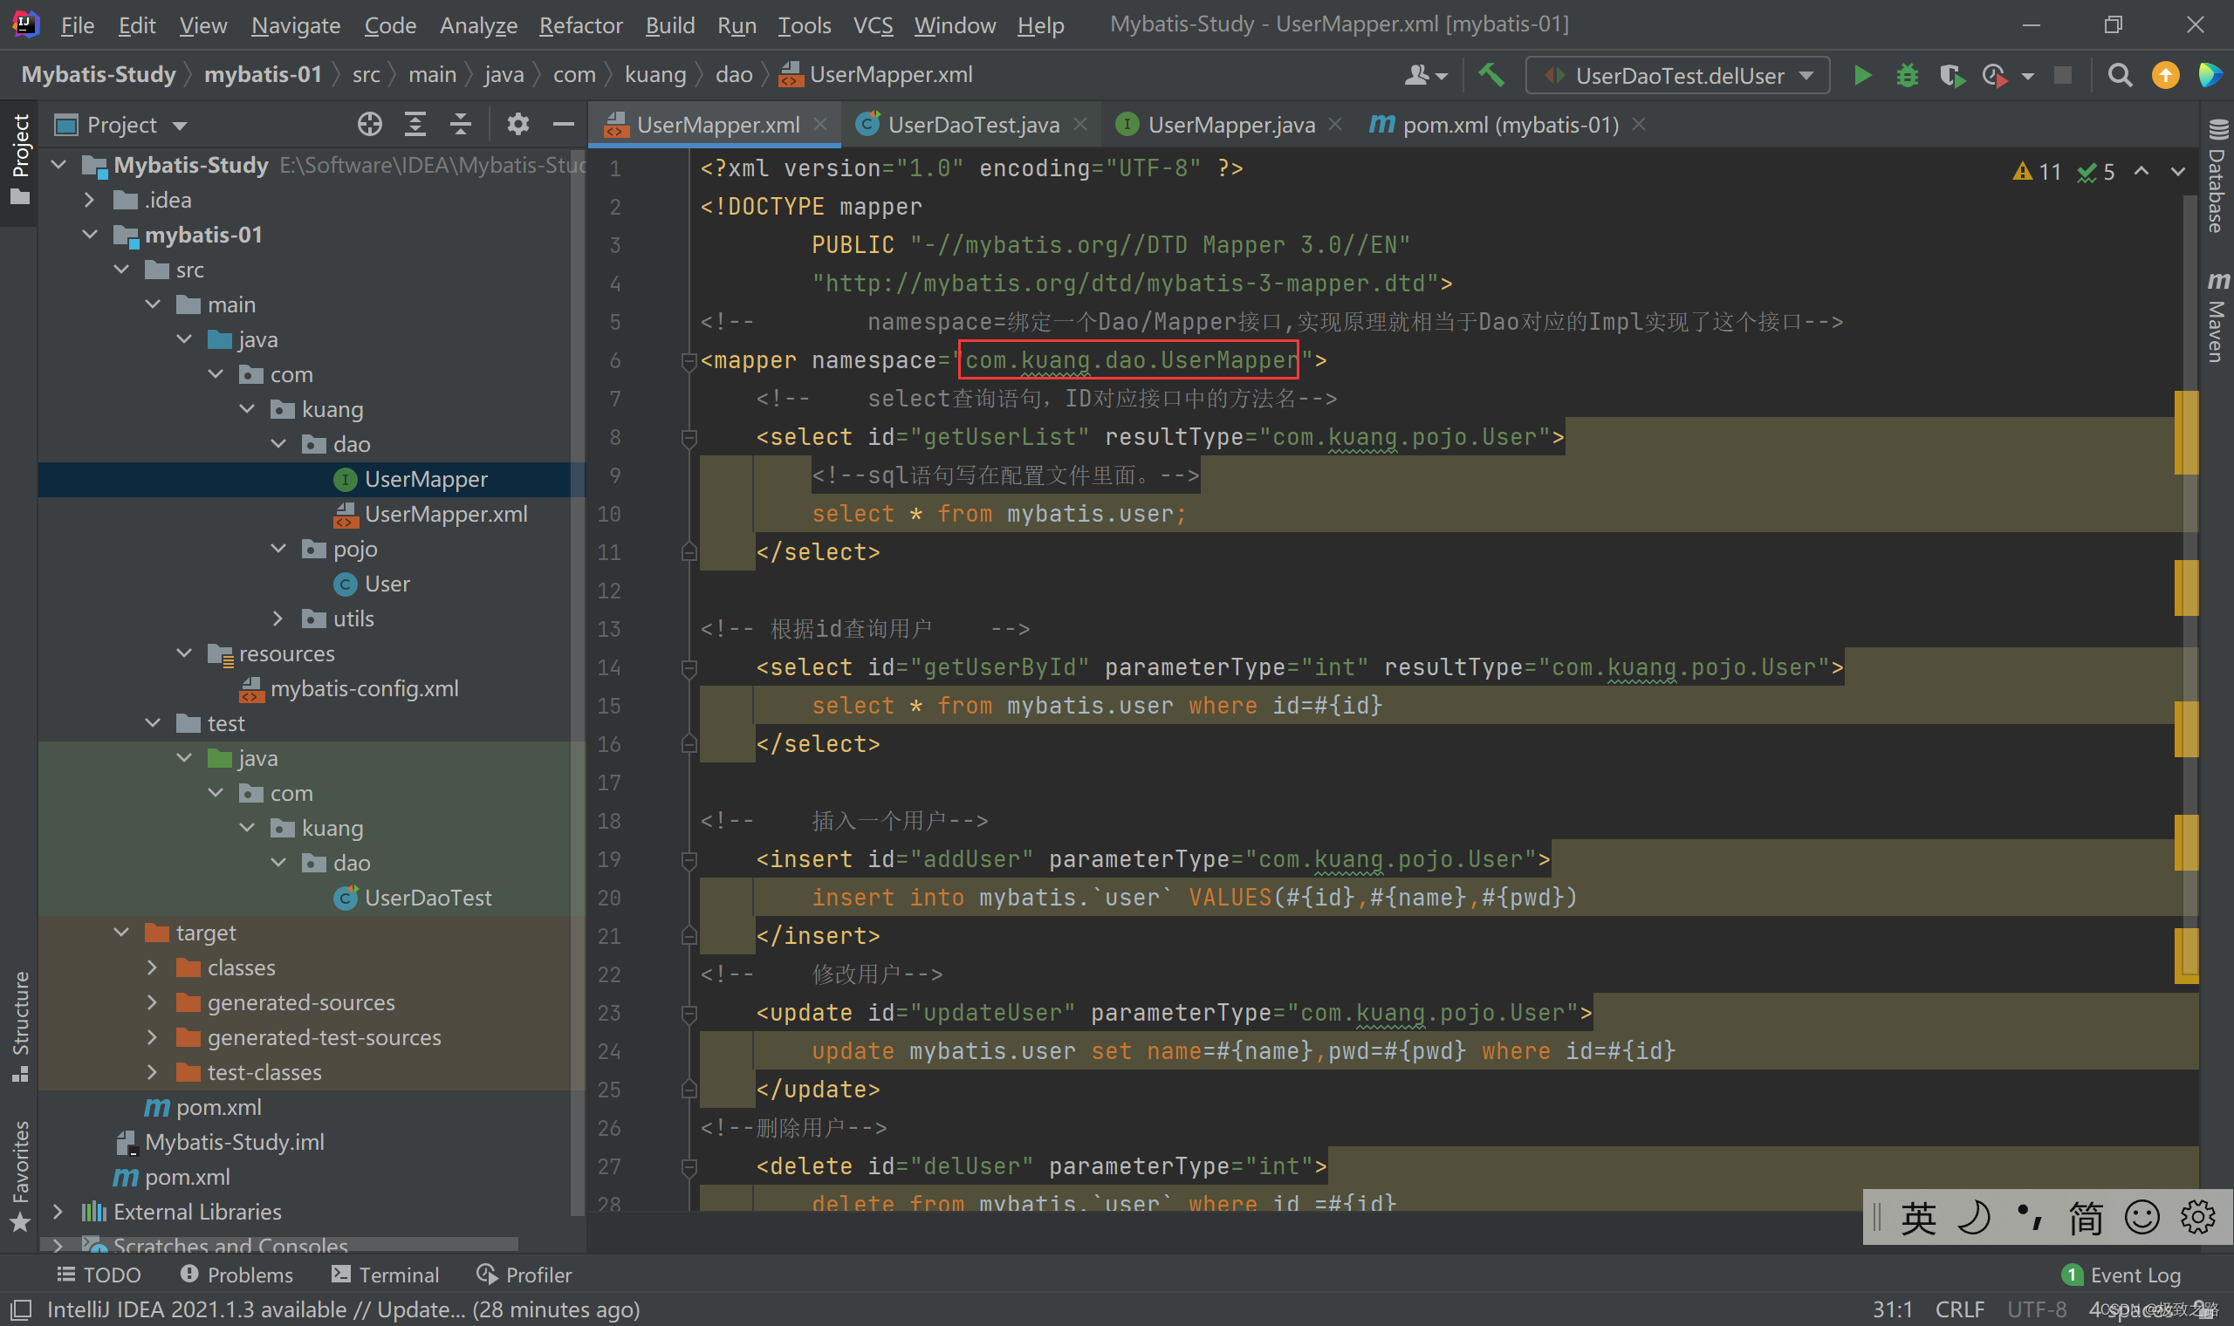The image size is (2234, 1326).
Task: Open the Problems tool window
Action: tap(236, 1275)
